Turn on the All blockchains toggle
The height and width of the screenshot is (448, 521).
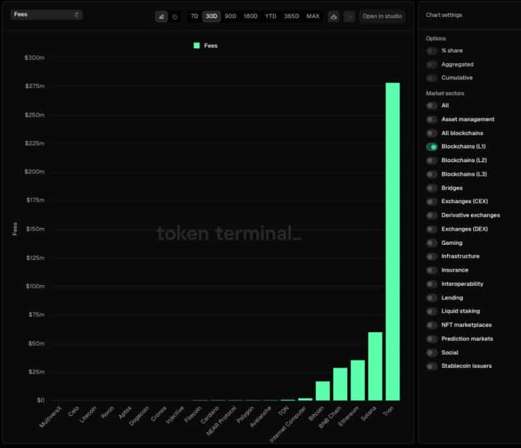click(x=432, y=133)
